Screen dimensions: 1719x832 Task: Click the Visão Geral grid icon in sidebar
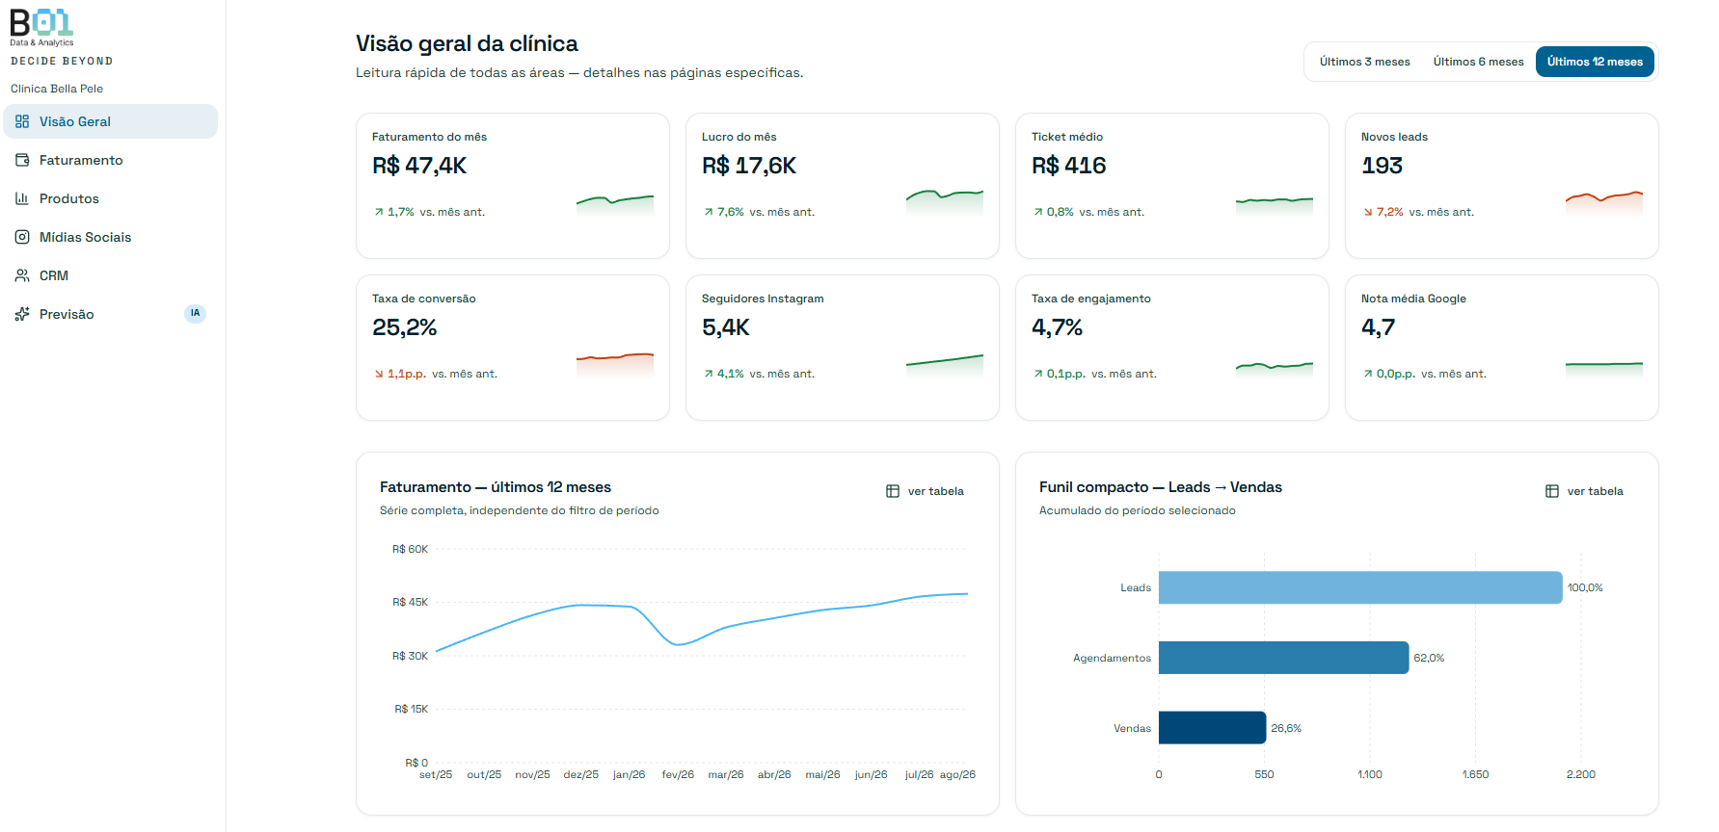[22, 121]
